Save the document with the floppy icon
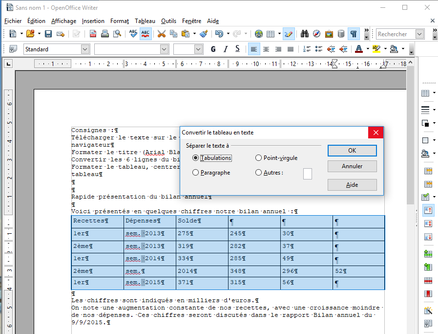This screenshot has width=438, height=334. click(48, 34)
